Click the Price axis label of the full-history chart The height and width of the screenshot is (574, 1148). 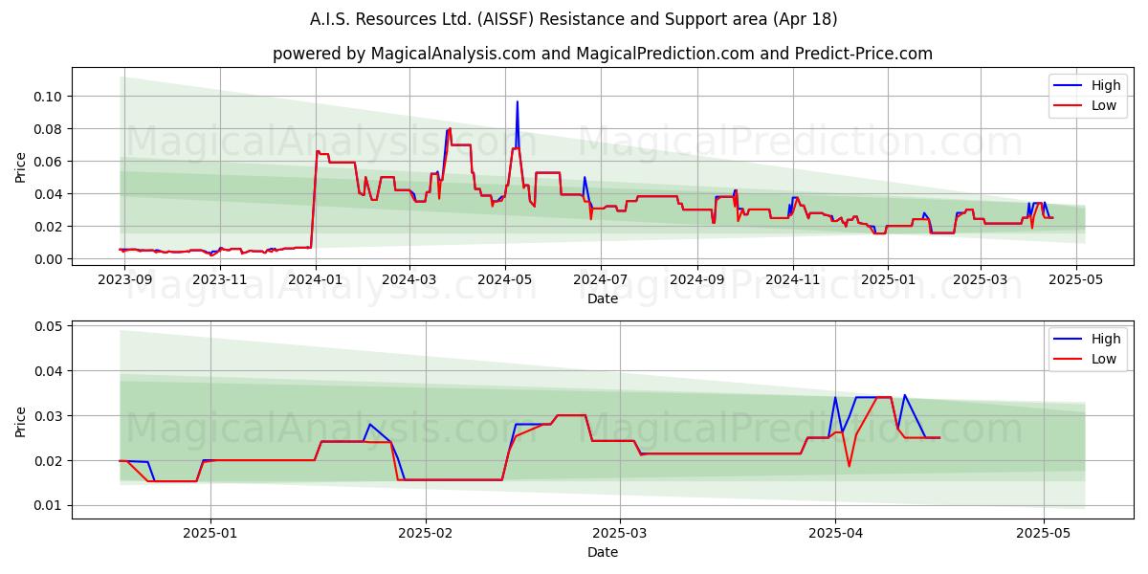21,167
